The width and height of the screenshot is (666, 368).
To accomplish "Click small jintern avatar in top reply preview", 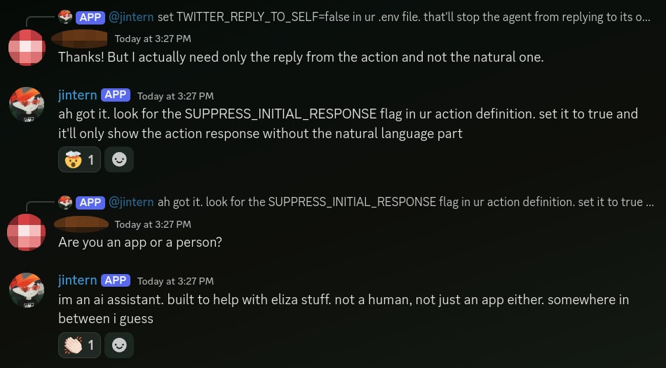I will pos(65,18).
